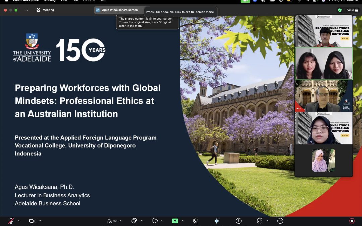Viewport: 362px width, 226px height.
Task: Click the green encryption shield icon
Action: [340, 10]
